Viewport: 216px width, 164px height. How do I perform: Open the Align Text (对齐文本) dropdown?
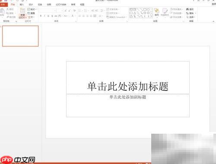click(113, 13)
